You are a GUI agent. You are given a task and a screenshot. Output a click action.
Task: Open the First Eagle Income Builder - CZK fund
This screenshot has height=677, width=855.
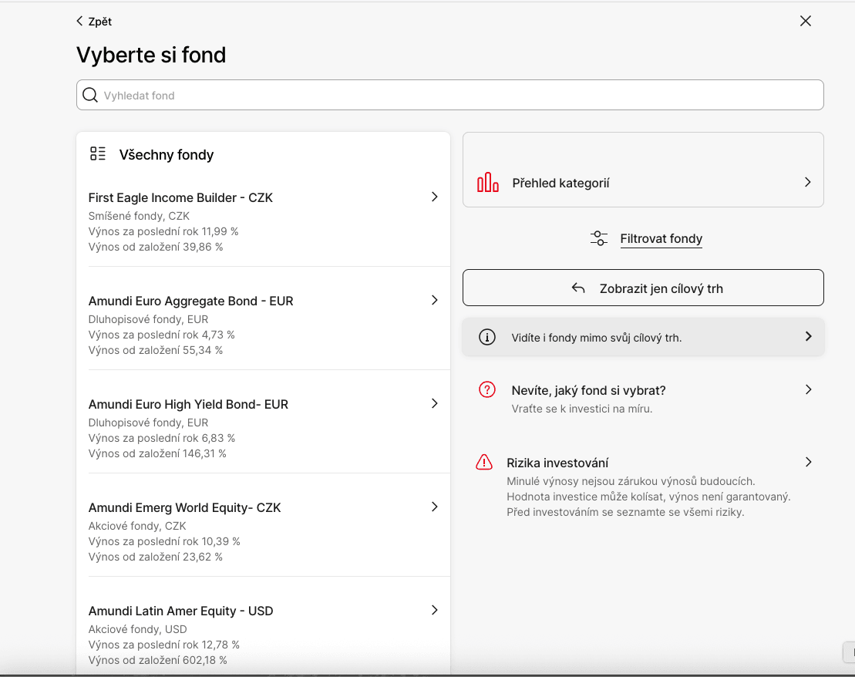pyautogui.click(x=264, y=221)
